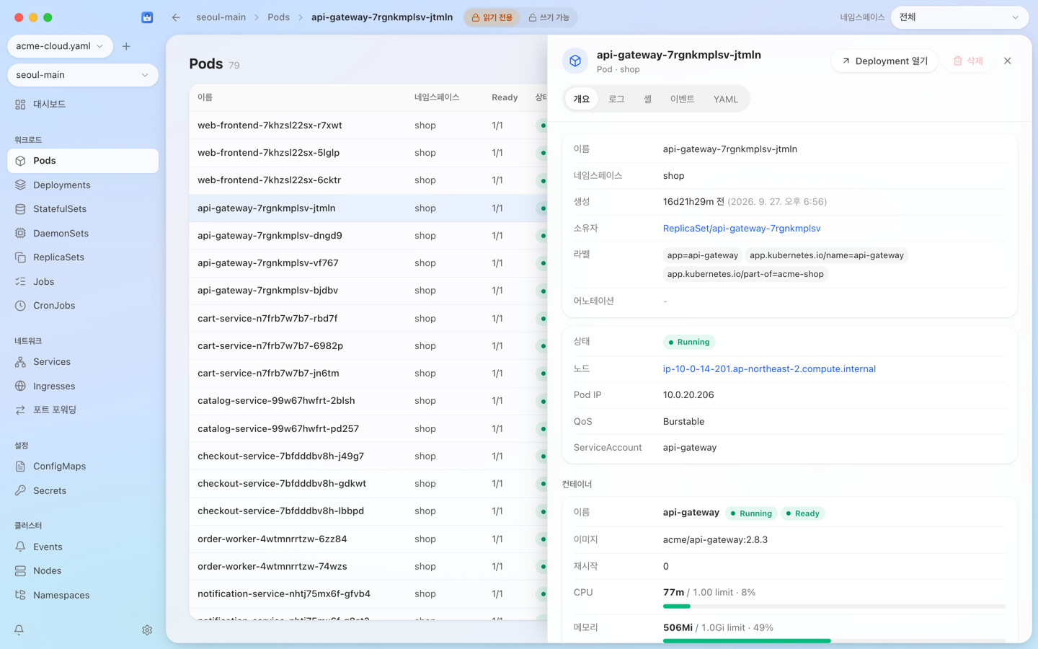The height and width of the screenshot is (649, 1038).
Task: Open the 대시보드 dashboard icon
Action: click(20, 105)
